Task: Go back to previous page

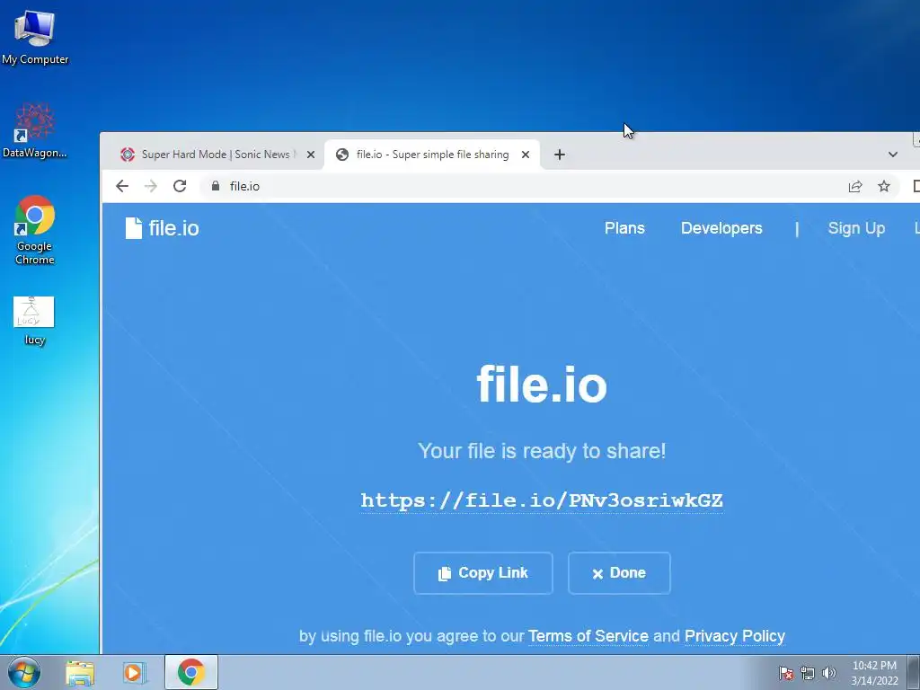Action: pos(122,186)
